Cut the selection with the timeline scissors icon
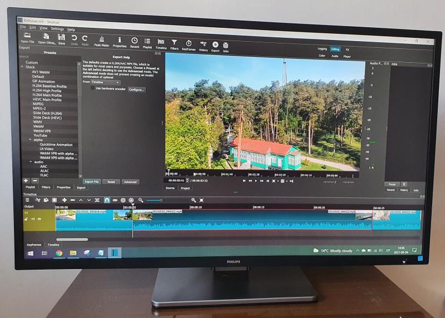The height and width of the screenshot is (318, 445). [x=38, y=200]
